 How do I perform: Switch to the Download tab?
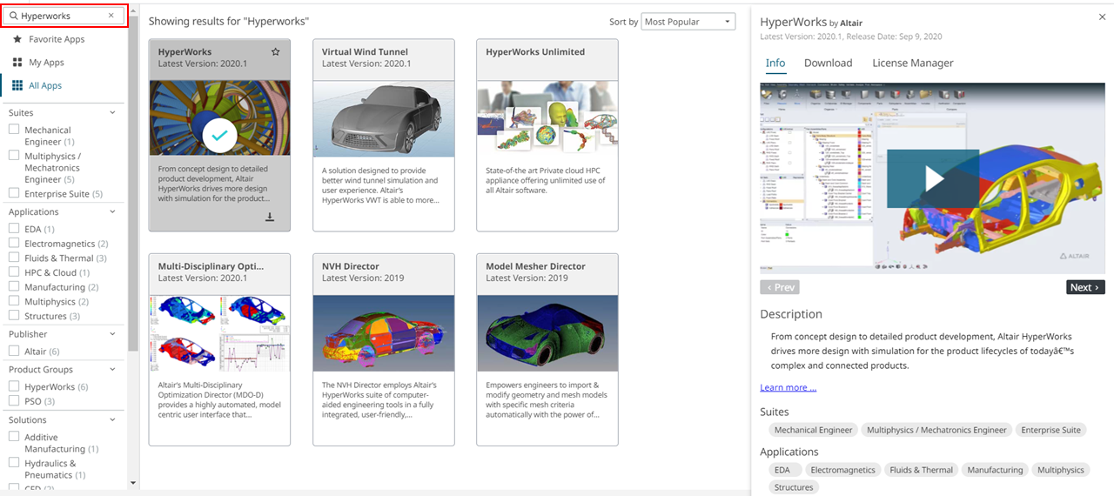coord(828,63)
